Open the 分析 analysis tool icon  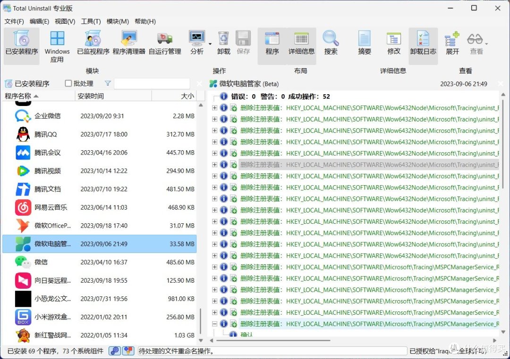click(197, 42)
